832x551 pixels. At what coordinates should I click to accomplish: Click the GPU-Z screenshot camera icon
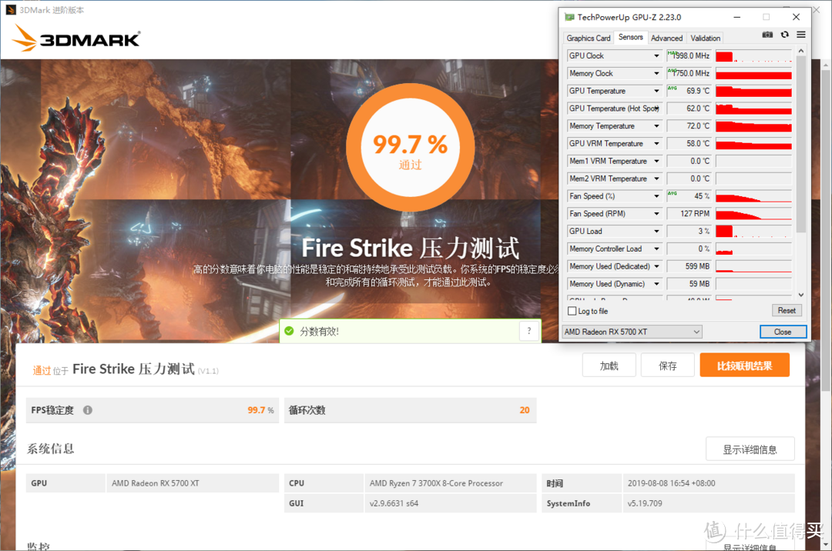(x=767, y=35)
